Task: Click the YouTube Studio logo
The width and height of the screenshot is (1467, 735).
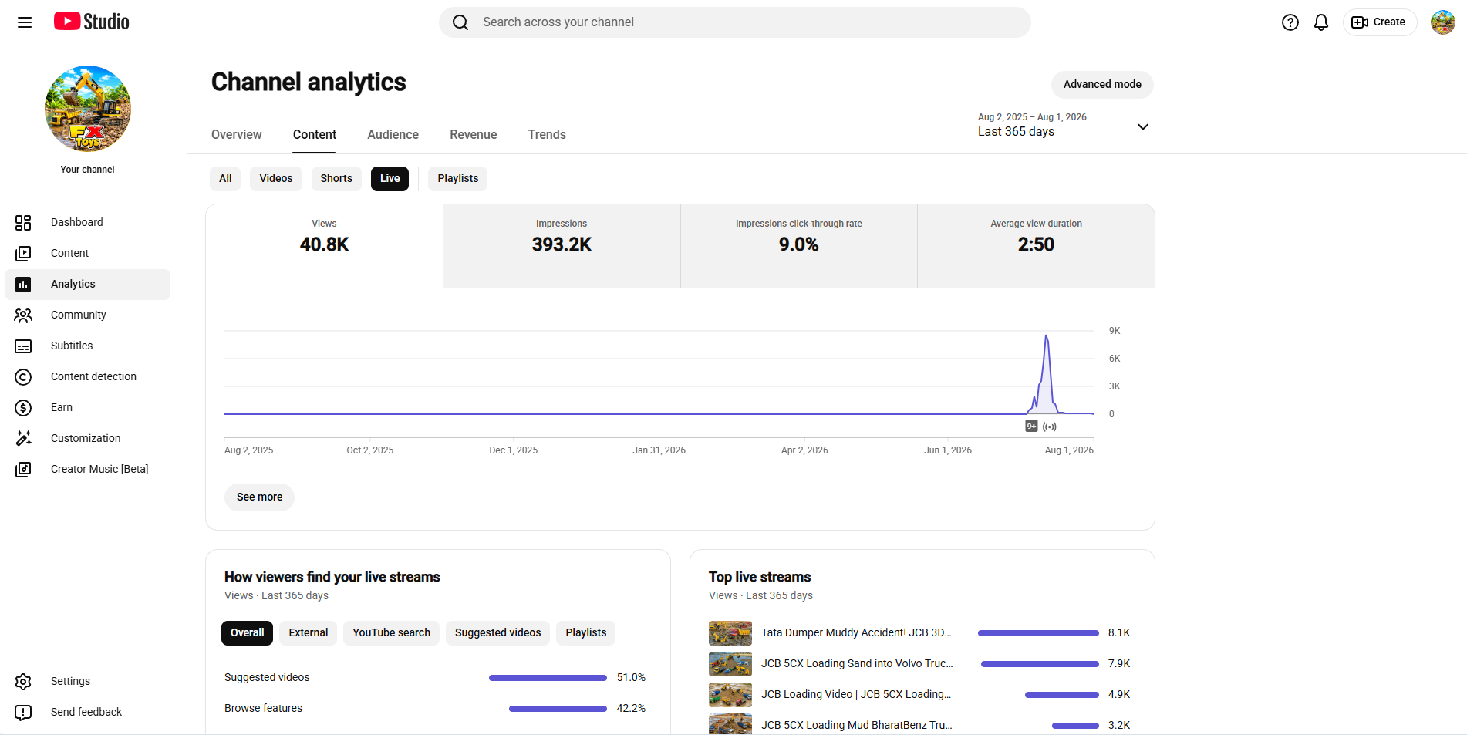Action: tap(92, 22)
